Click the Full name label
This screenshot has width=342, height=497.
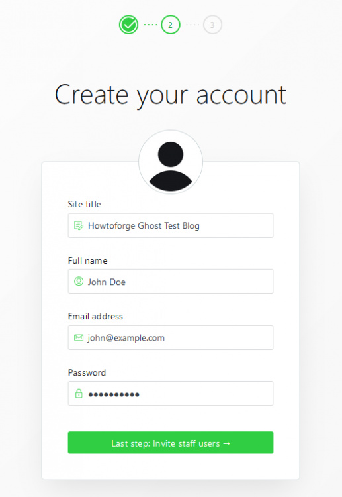tap(87, 260)
